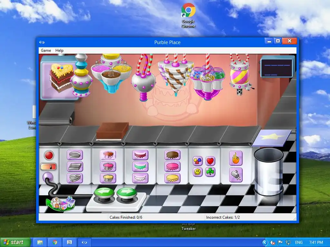Activate the flame torch button
Viewport: 330px width, 247px height.
coord(236,158)
